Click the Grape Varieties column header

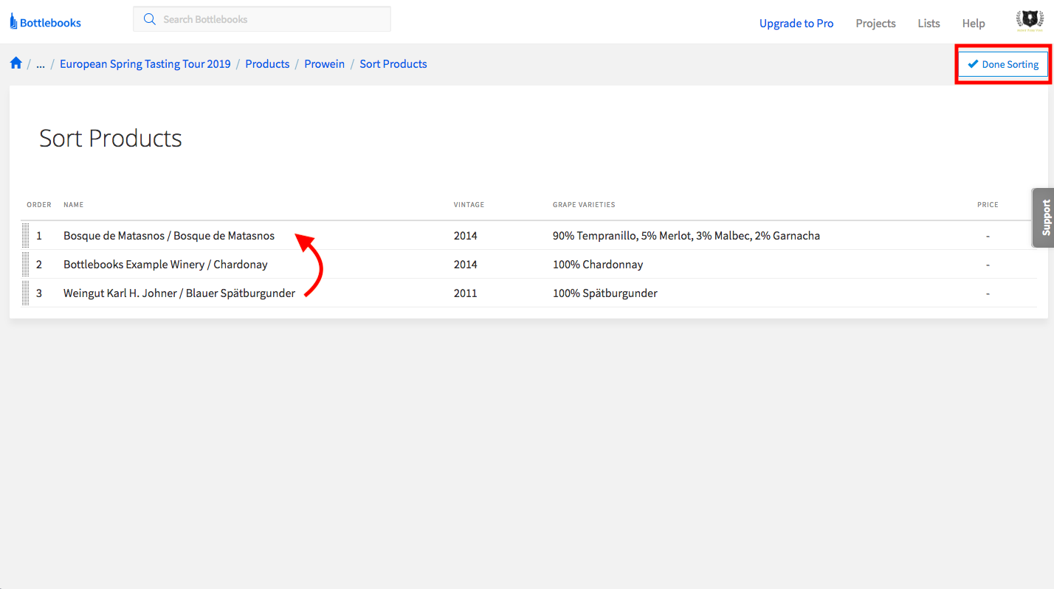pos(584,205)
